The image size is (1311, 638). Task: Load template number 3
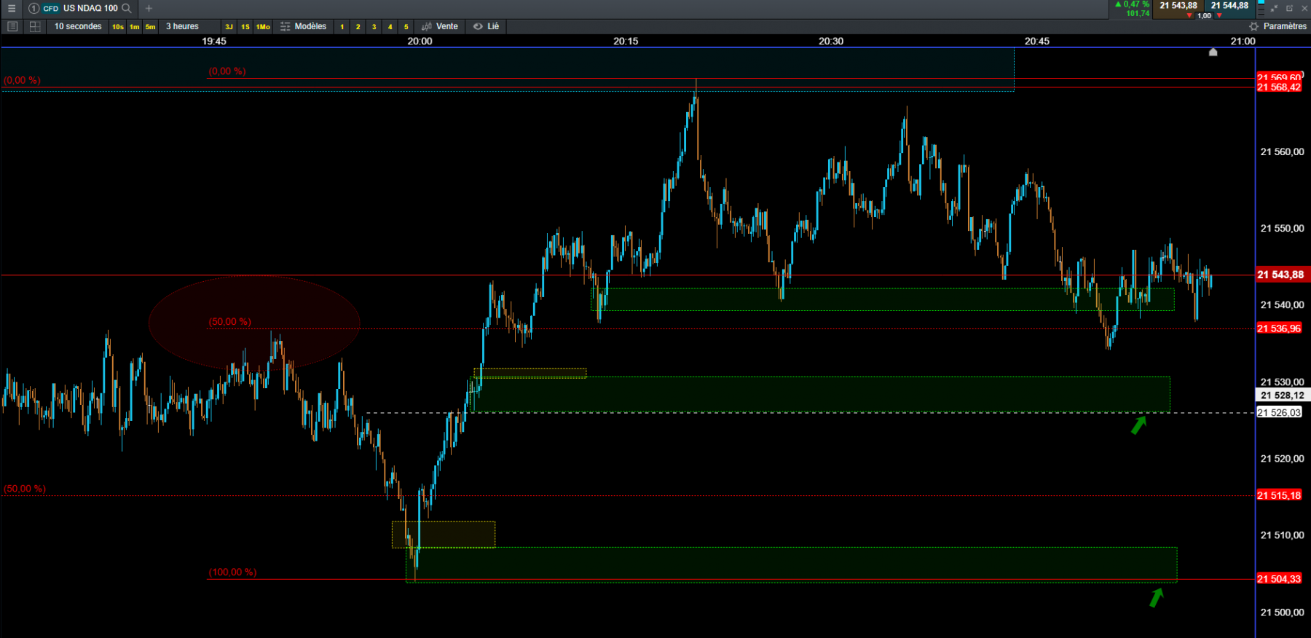tap(374, 27)
